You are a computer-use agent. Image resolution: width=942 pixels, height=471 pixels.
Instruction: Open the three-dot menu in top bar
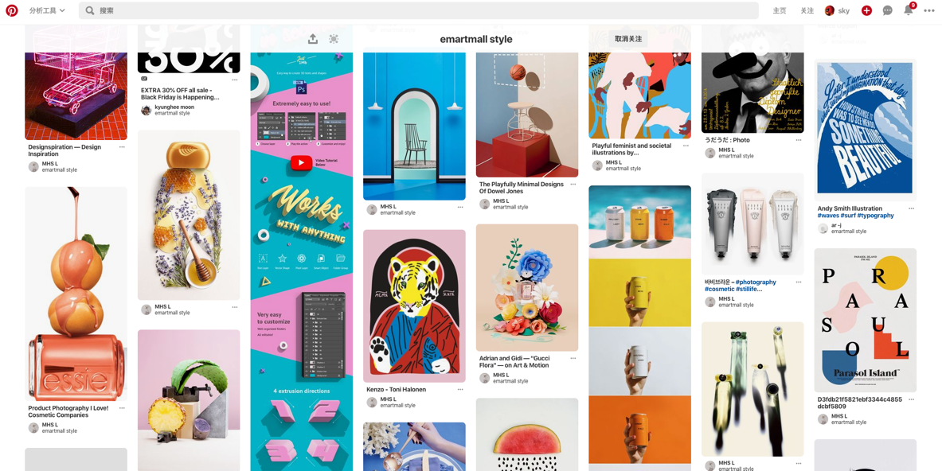928,10
